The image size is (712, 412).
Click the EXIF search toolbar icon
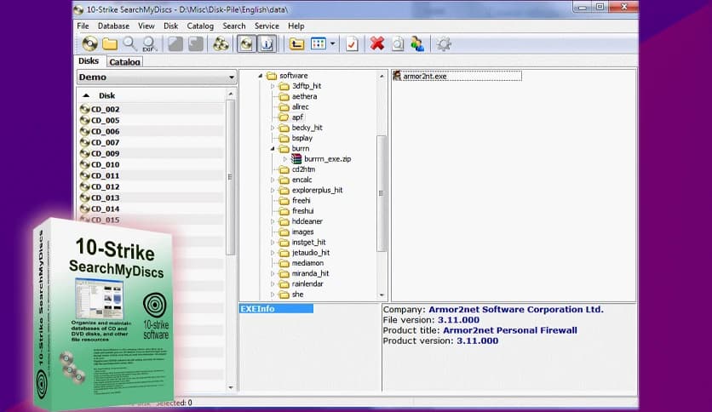pyautogui.click(x=149, y=44)
